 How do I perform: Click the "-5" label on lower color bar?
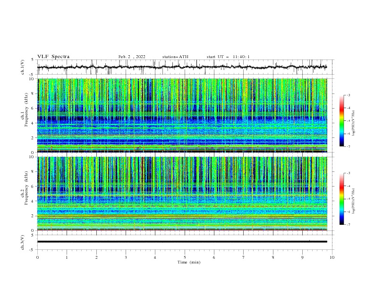(348, 199)
